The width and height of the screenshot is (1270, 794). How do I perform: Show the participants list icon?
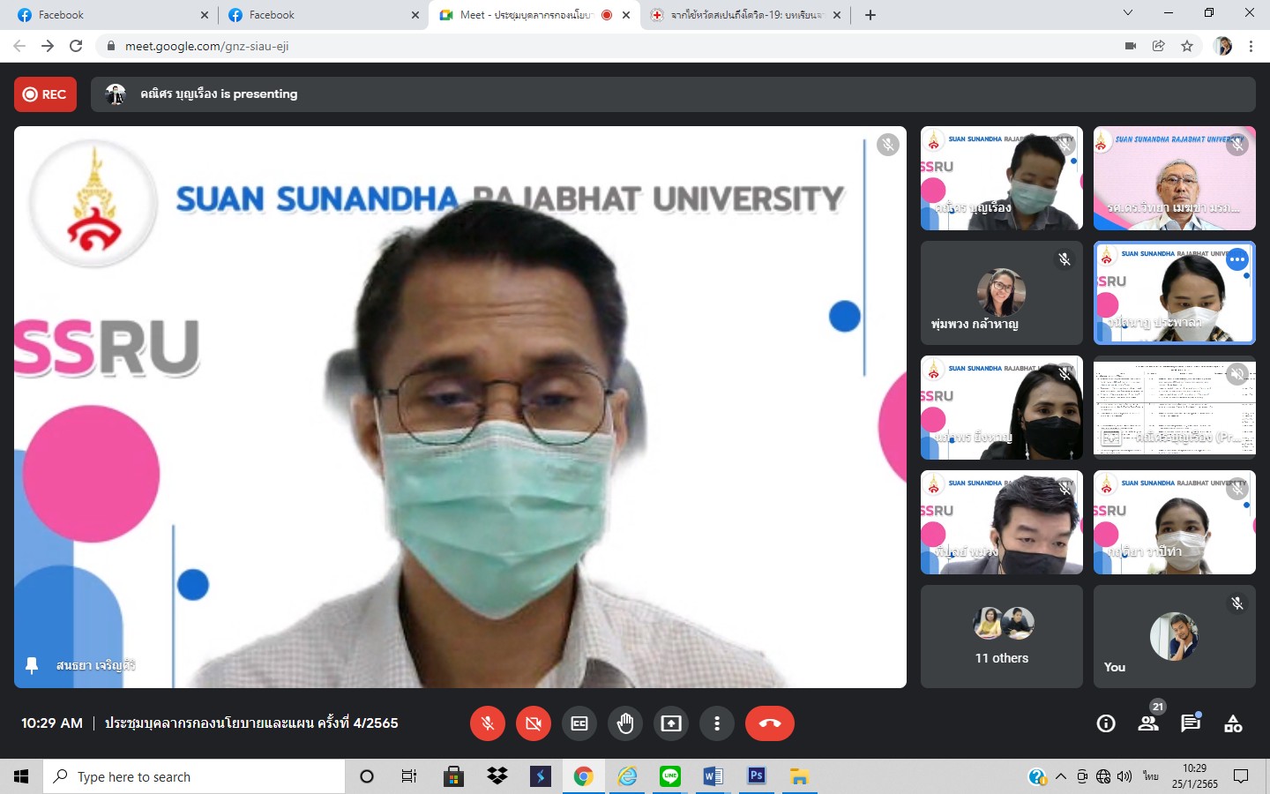coord(1148,723)
